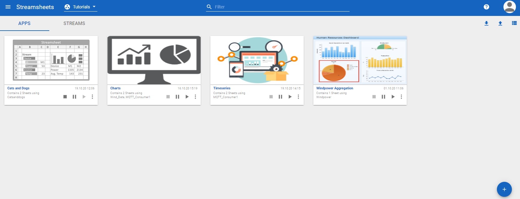Click the 'Contains 1 Sheet using' text
This screenshot has width=520, height=199.
click(331, 93)
